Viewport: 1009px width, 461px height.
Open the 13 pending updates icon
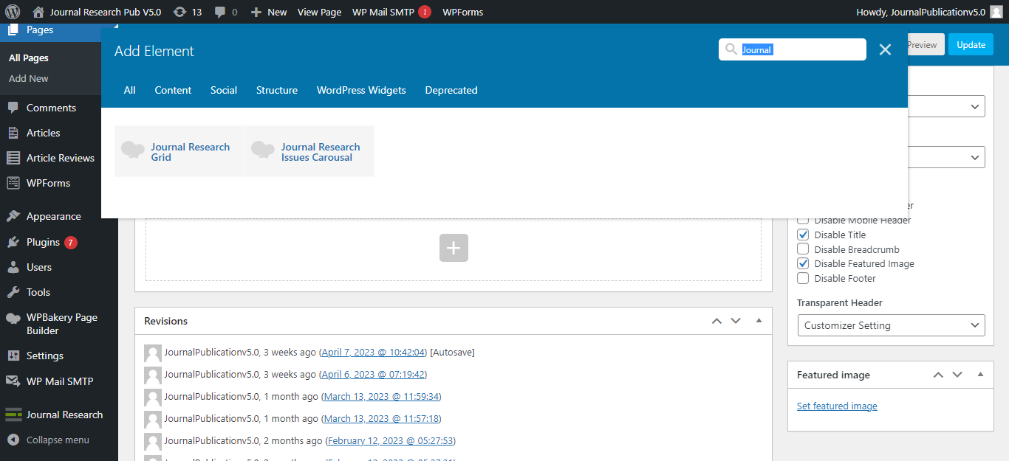pyautogui.click(x=187, y=12)
